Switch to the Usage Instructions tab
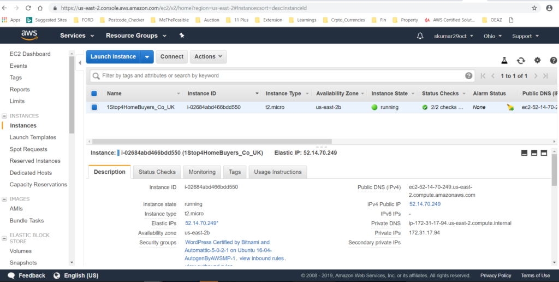Screen dimensions: 559x282 pyautogui.click(x=278, y=172)
